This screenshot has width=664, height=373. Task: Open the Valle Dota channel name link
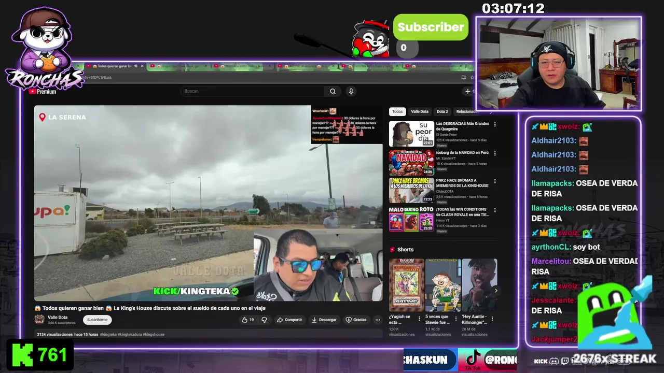point(58,317)
